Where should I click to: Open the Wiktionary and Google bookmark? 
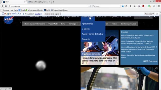pyautogui.click(x=34, y=10)
